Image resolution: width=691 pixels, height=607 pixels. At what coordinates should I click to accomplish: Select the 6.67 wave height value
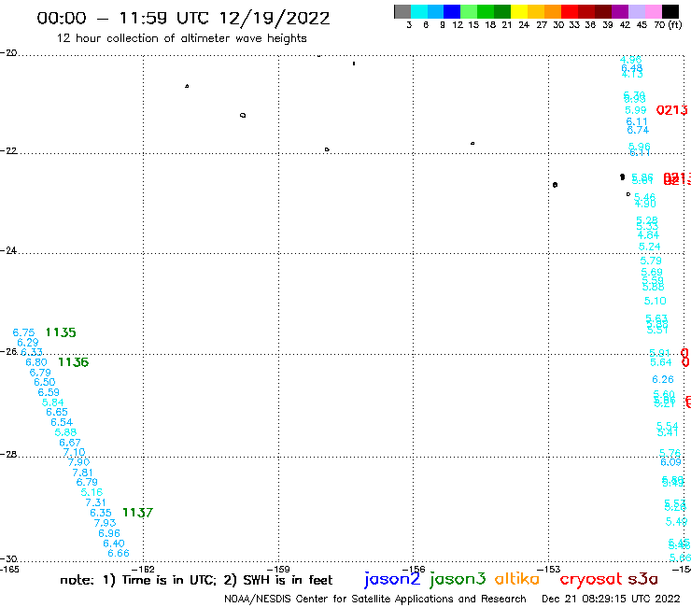tap(70, 443)
